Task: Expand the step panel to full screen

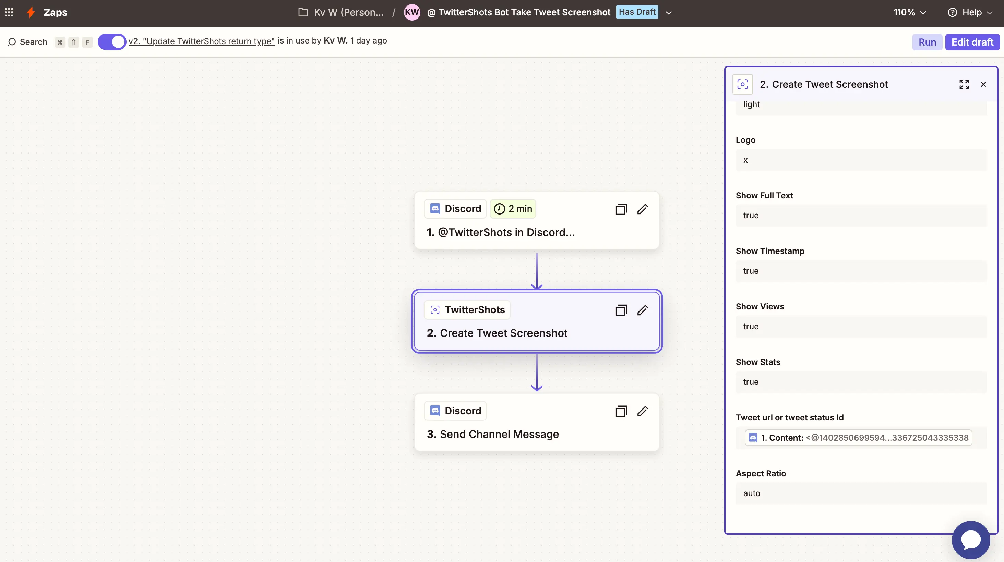Action: point(964,84)
